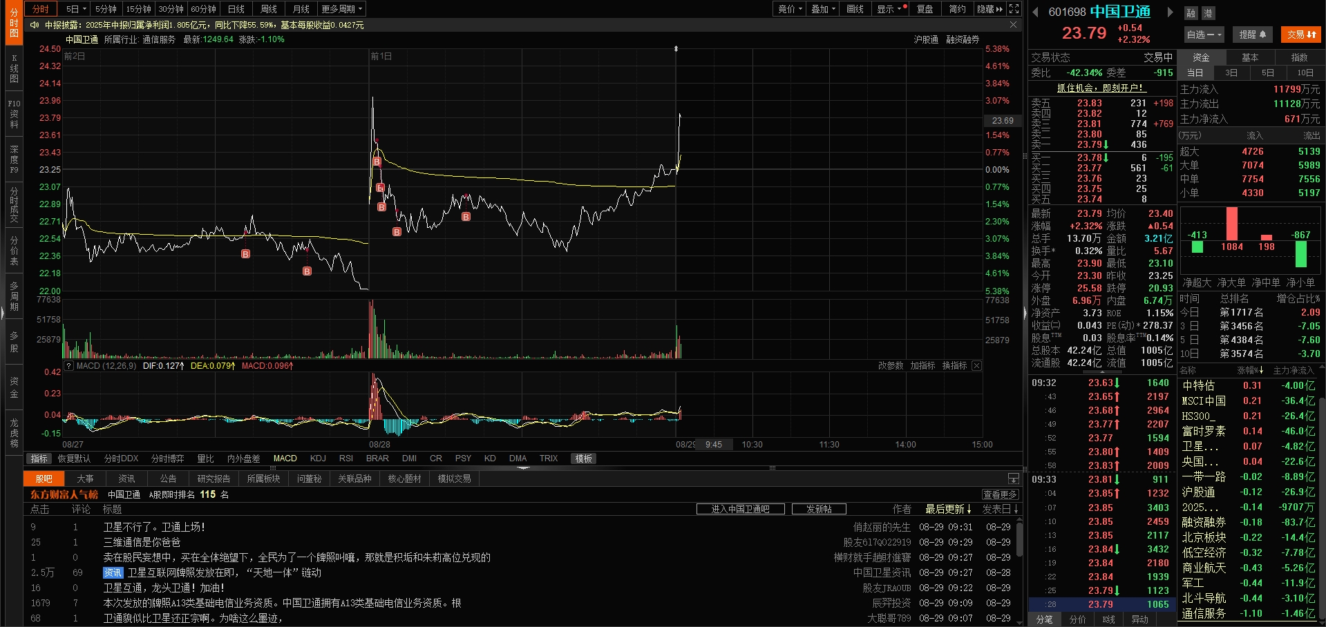
Task: Select 分时DDX indicator
Action: point(121,459)
